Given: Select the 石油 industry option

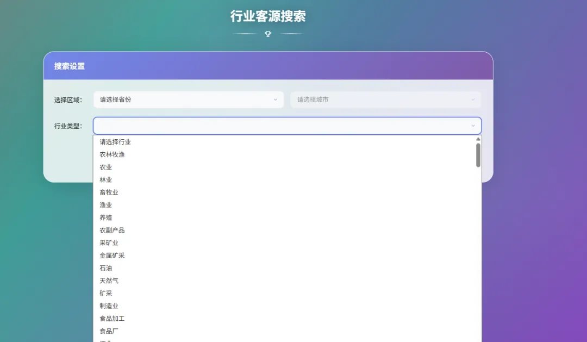Looking at the screenshot, I should [104, 268].
